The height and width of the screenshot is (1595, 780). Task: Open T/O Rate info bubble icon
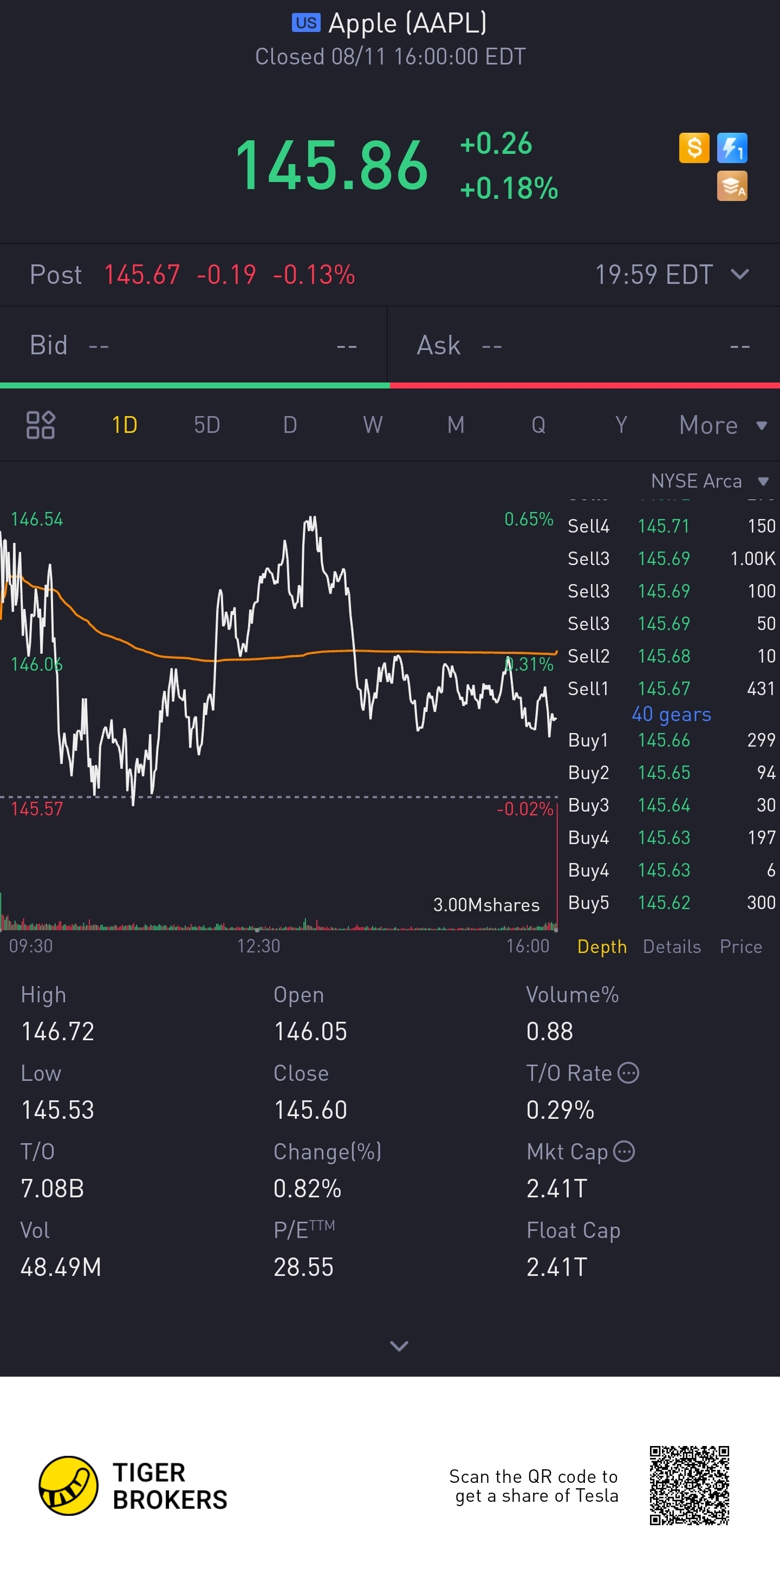(628, 1072)
